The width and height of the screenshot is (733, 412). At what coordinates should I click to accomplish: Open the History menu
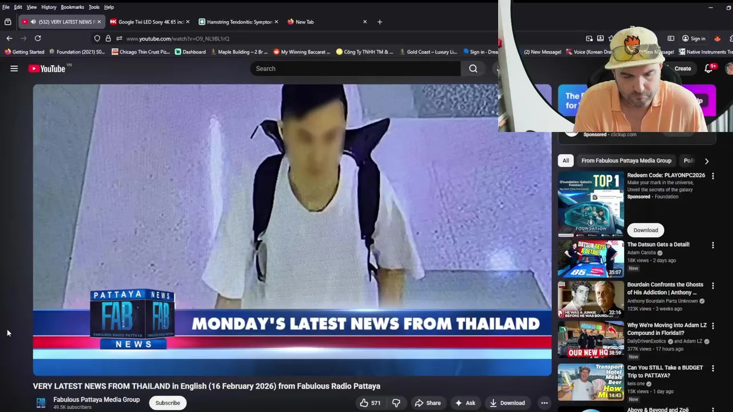[49, 7]
